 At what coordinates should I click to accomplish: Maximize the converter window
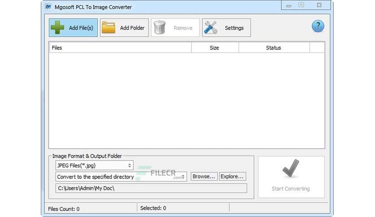pos(301,5)
